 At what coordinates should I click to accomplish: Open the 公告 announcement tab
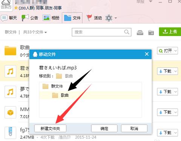pos(30,18)
